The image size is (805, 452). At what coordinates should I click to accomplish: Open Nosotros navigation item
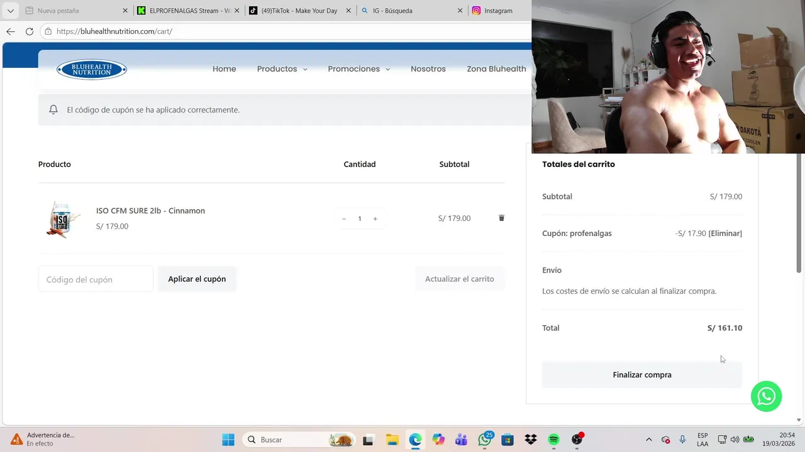point(428,69)
